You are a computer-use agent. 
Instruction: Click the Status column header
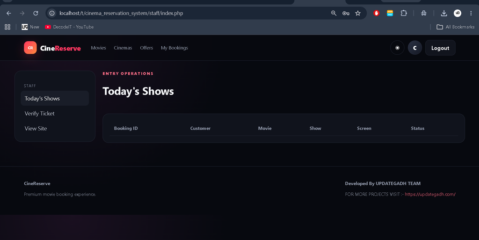(418, 128)
